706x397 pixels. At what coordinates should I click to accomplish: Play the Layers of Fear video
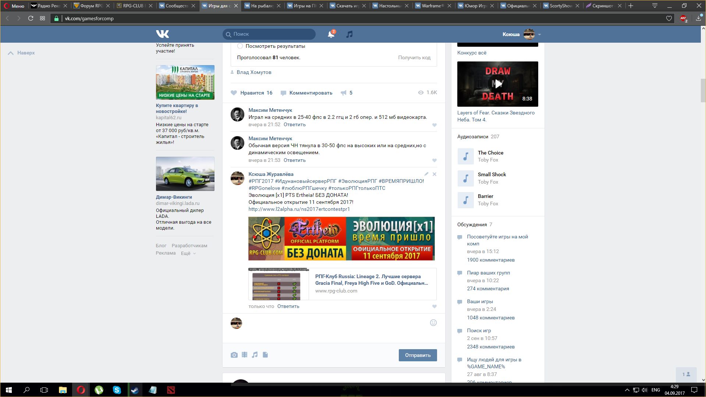tap(497, 84)
